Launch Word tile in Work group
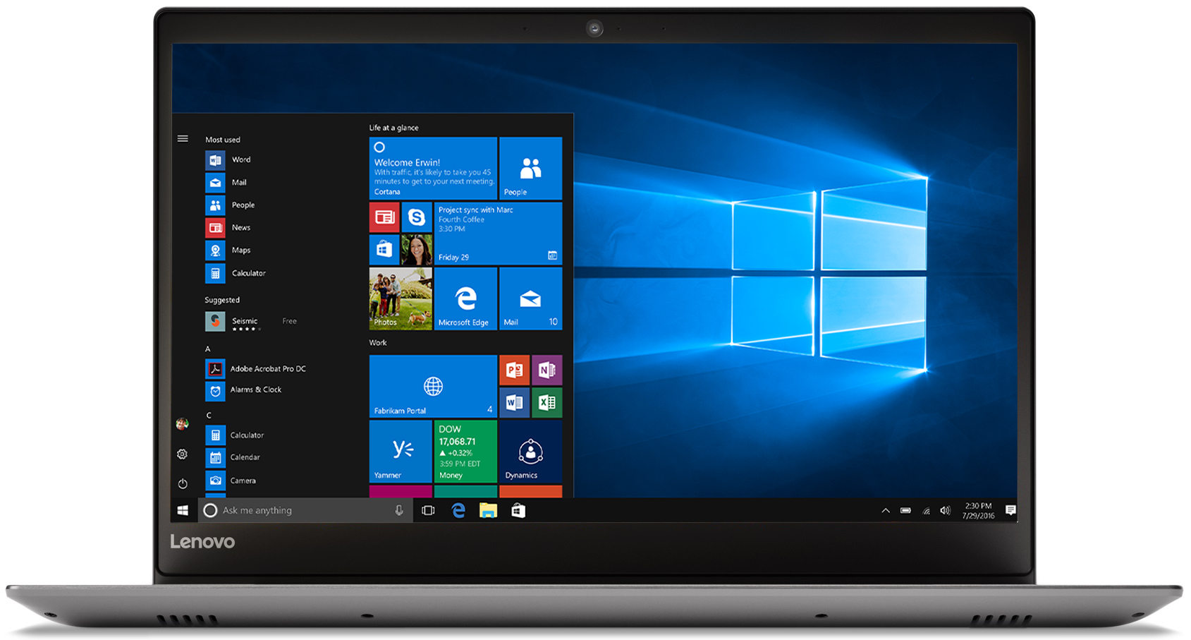1191x640 pixels. click(x=514, y=403)
